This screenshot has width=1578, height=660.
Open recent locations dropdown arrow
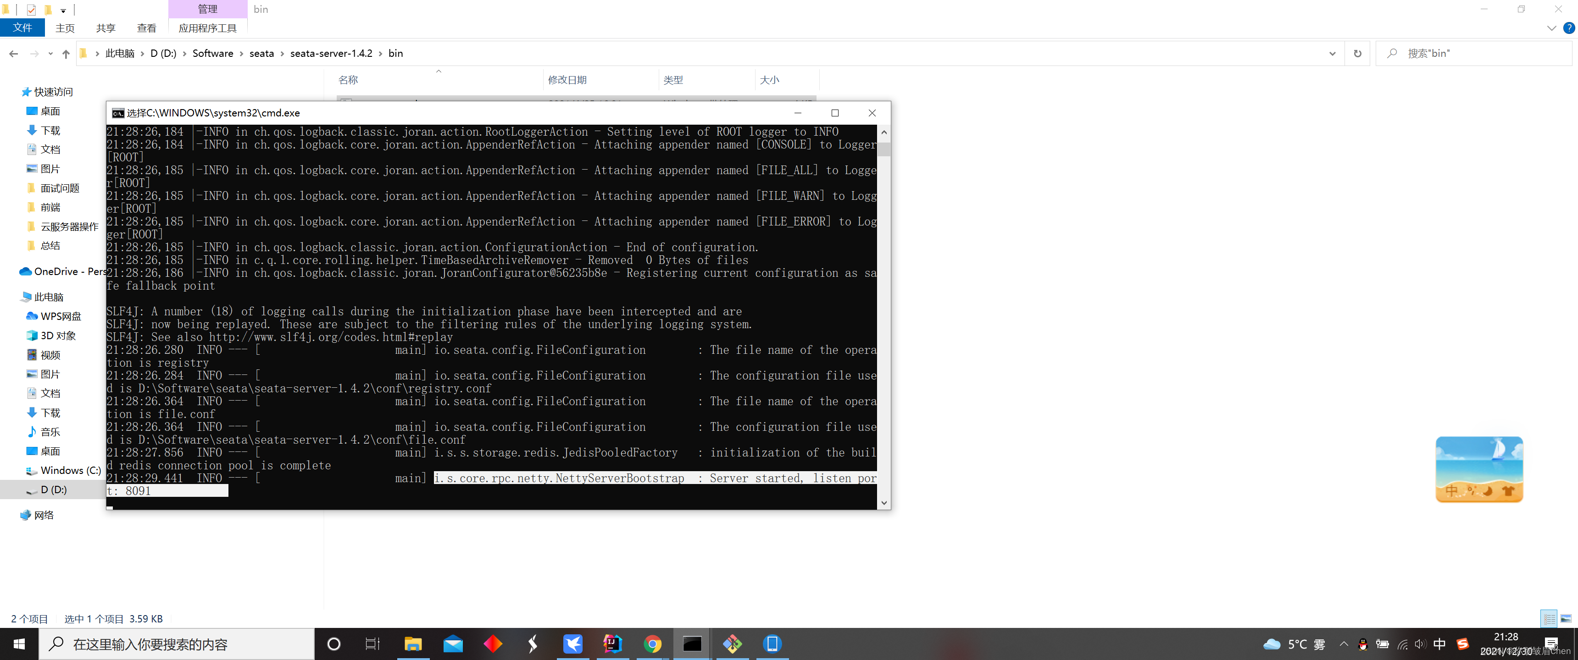coord(50,54)
